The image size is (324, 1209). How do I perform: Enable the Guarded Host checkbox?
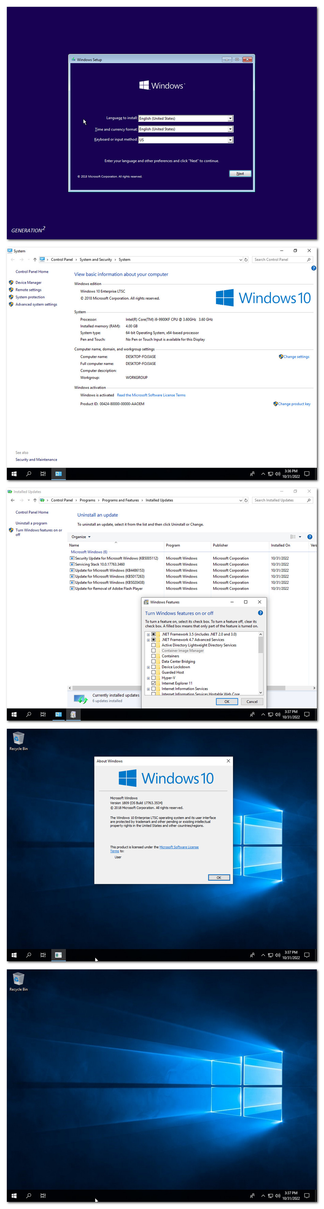click(x=153, y=672)
